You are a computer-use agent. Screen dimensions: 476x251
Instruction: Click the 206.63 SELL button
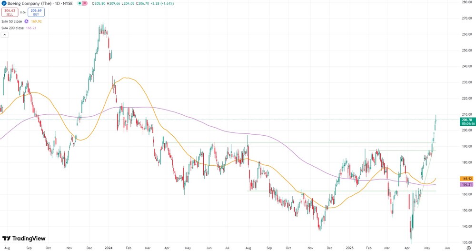click(10, 12)
